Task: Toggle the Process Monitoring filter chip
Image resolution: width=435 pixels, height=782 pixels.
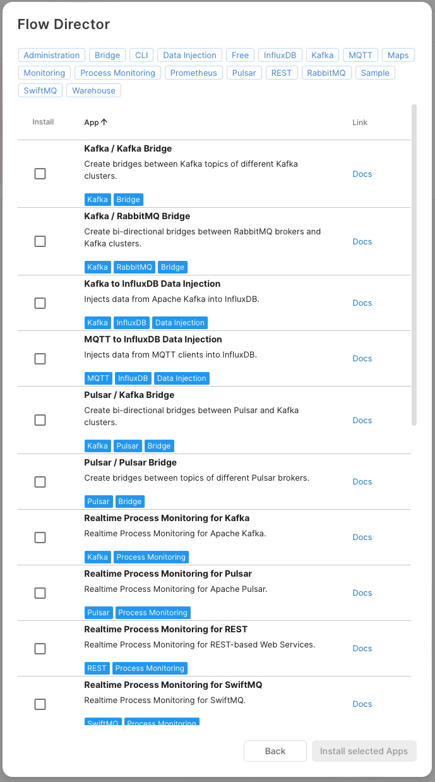Action: (117, 73)
